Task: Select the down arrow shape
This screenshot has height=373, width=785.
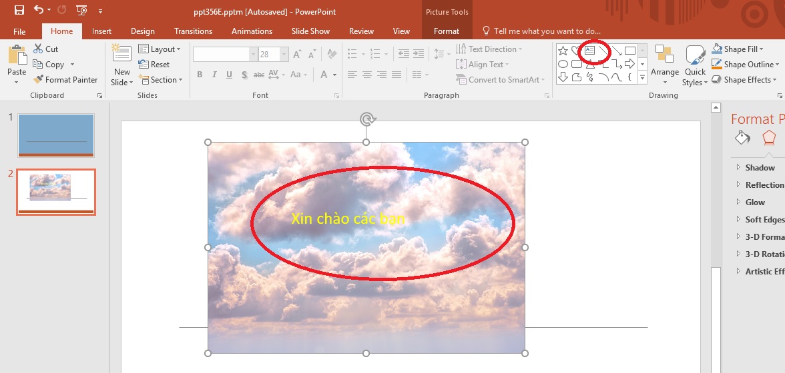Action: coord(563,77)
